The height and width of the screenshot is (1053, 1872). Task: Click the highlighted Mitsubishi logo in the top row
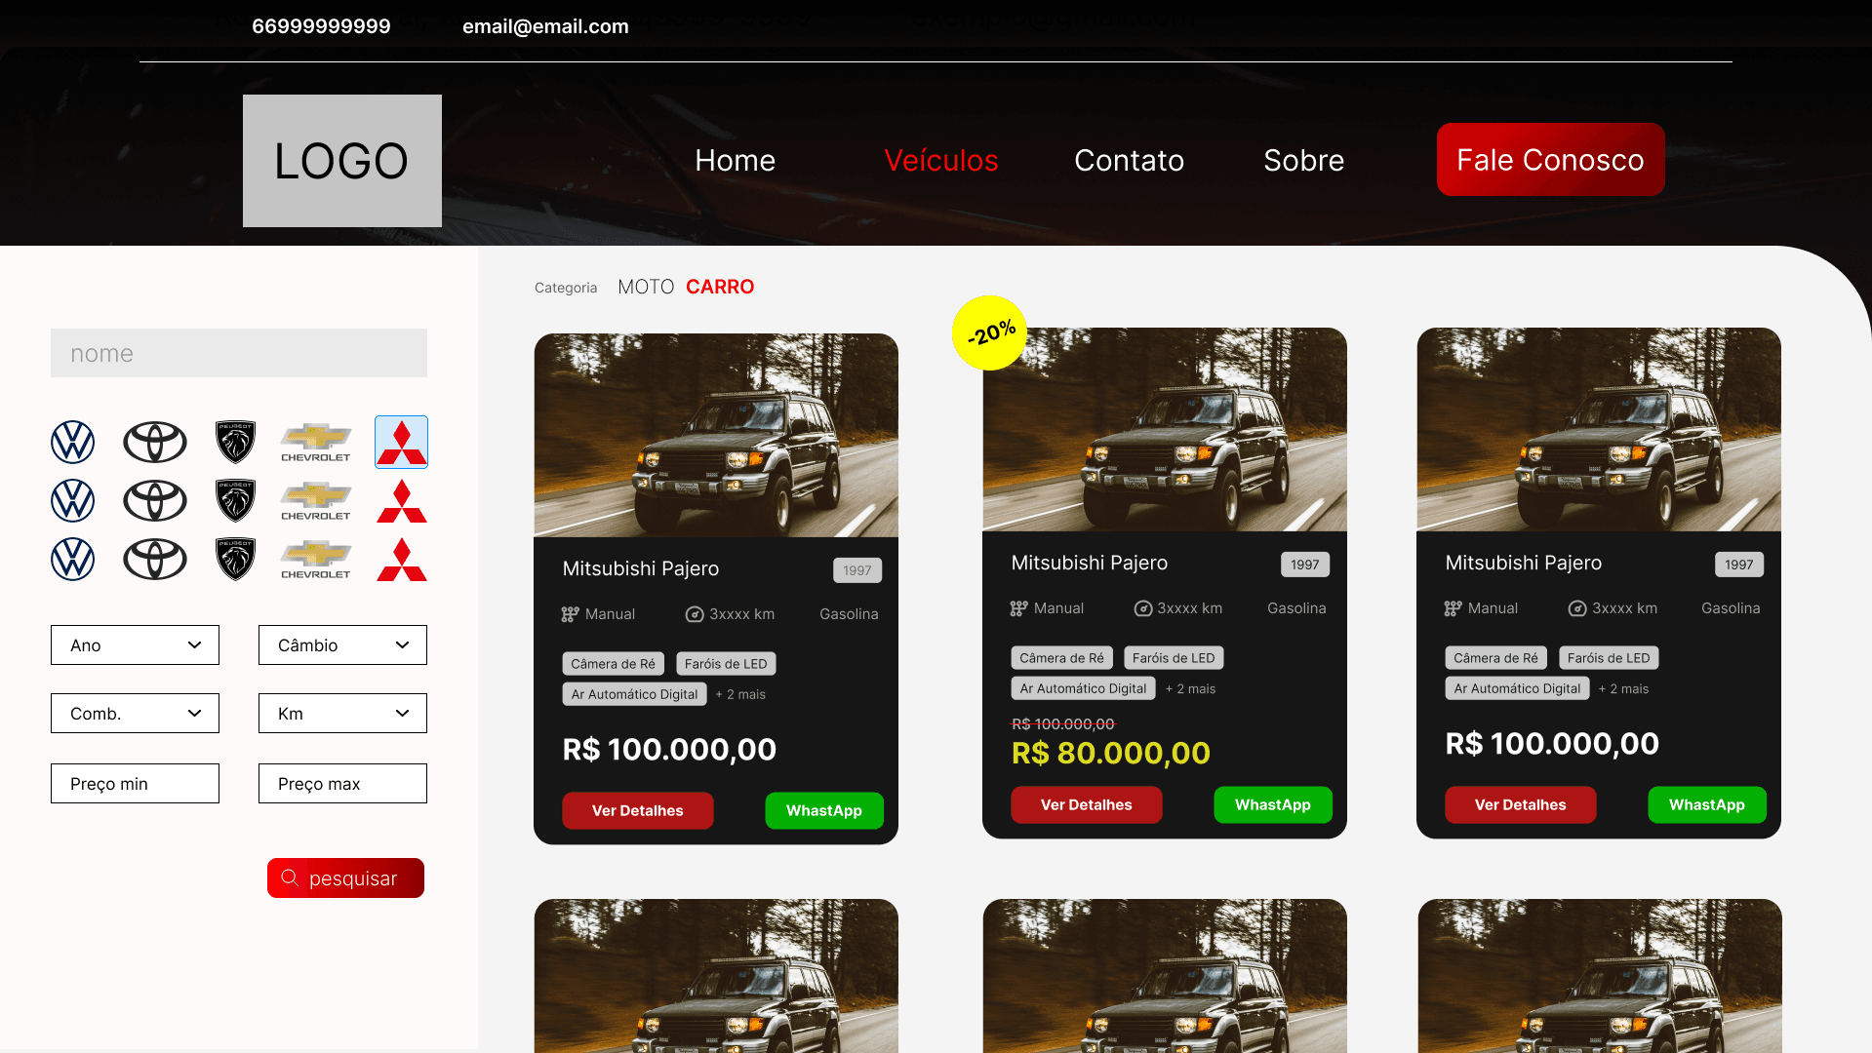point(402,443)
